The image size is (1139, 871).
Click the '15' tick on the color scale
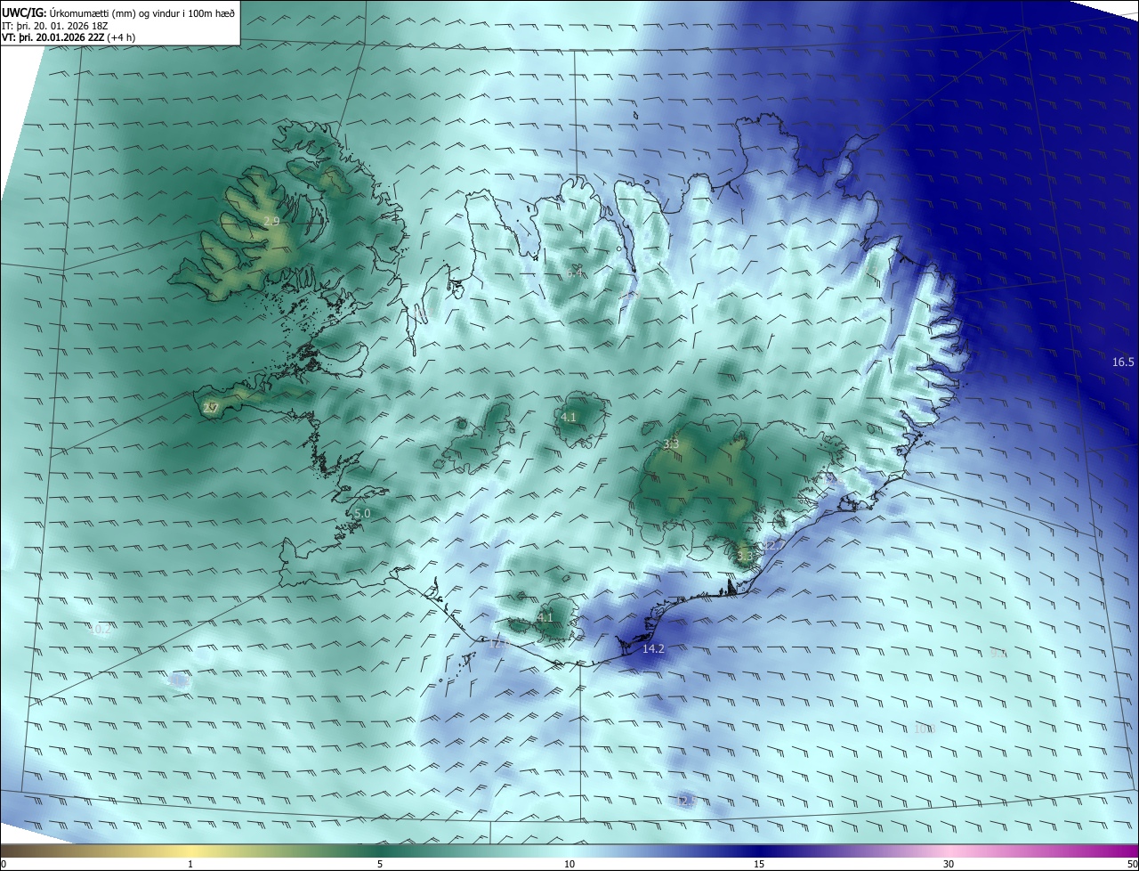point(759,864)
